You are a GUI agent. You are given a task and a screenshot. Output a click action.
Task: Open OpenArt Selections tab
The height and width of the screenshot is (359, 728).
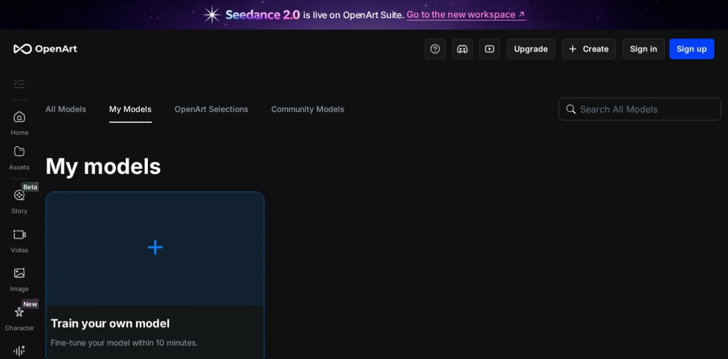(211, 109)
